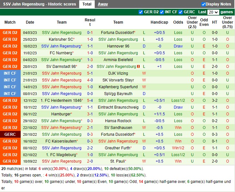Click the 16 games open summary line
This screenshot has width=235, height=192.
coord(74,175)
